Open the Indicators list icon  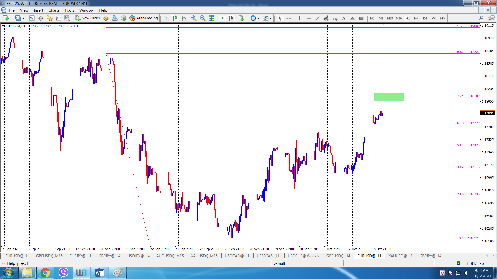coord(241,18)
